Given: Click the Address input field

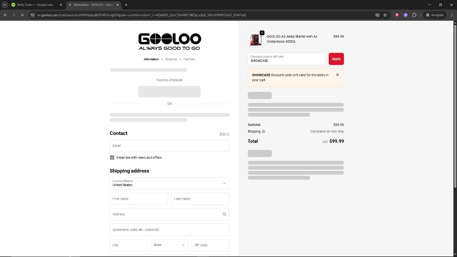Looking at the screenshot, I should coord(169,214).
